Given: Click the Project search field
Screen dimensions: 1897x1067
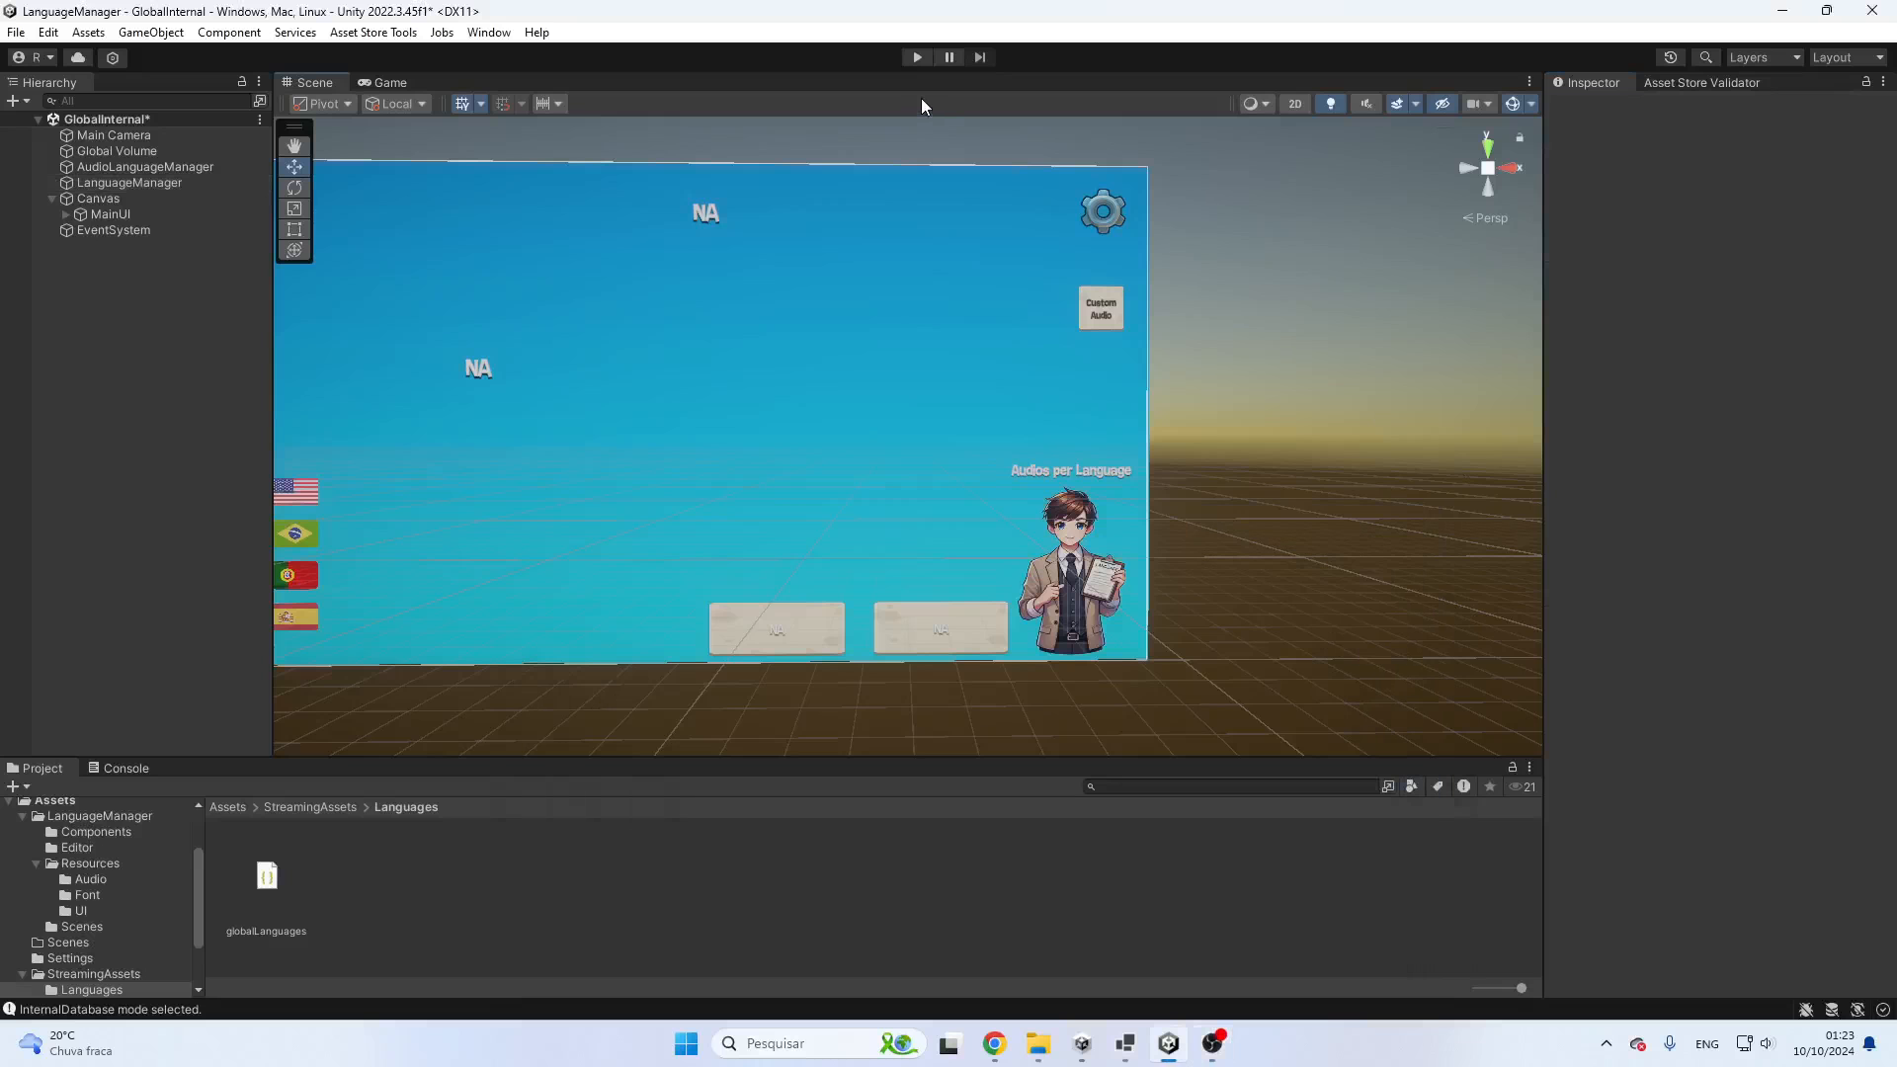Looking at the screenshot, I should (x=1230, y=786).
